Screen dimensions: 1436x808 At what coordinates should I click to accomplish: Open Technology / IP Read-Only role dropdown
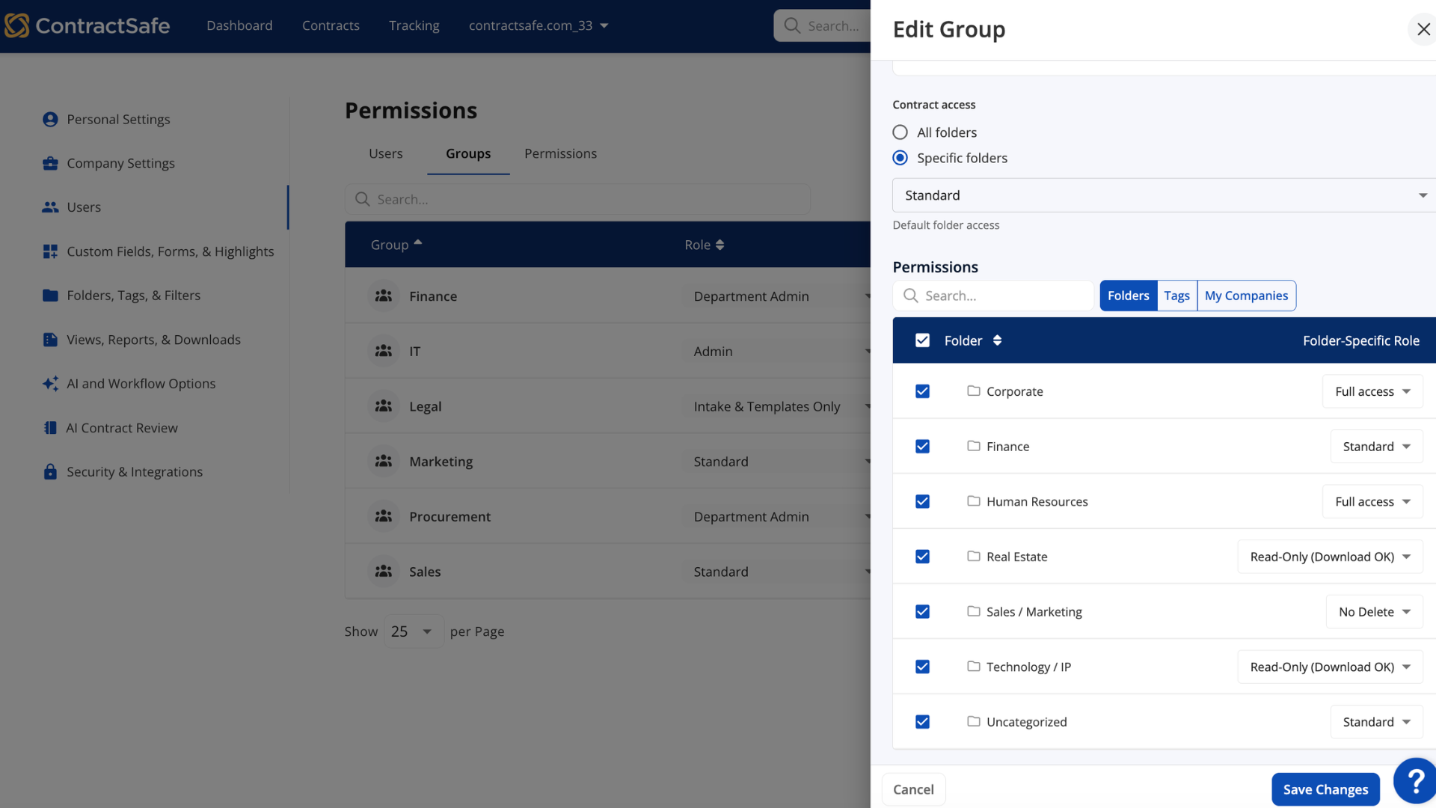(1330, 667)
